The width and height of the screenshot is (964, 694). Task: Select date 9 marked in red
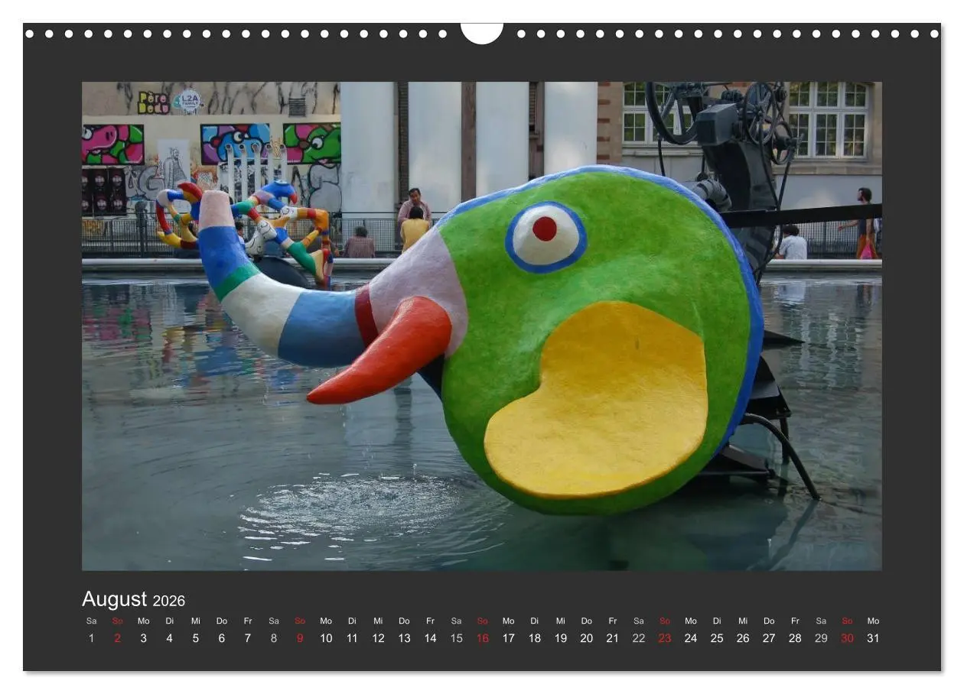coord(300,638)
